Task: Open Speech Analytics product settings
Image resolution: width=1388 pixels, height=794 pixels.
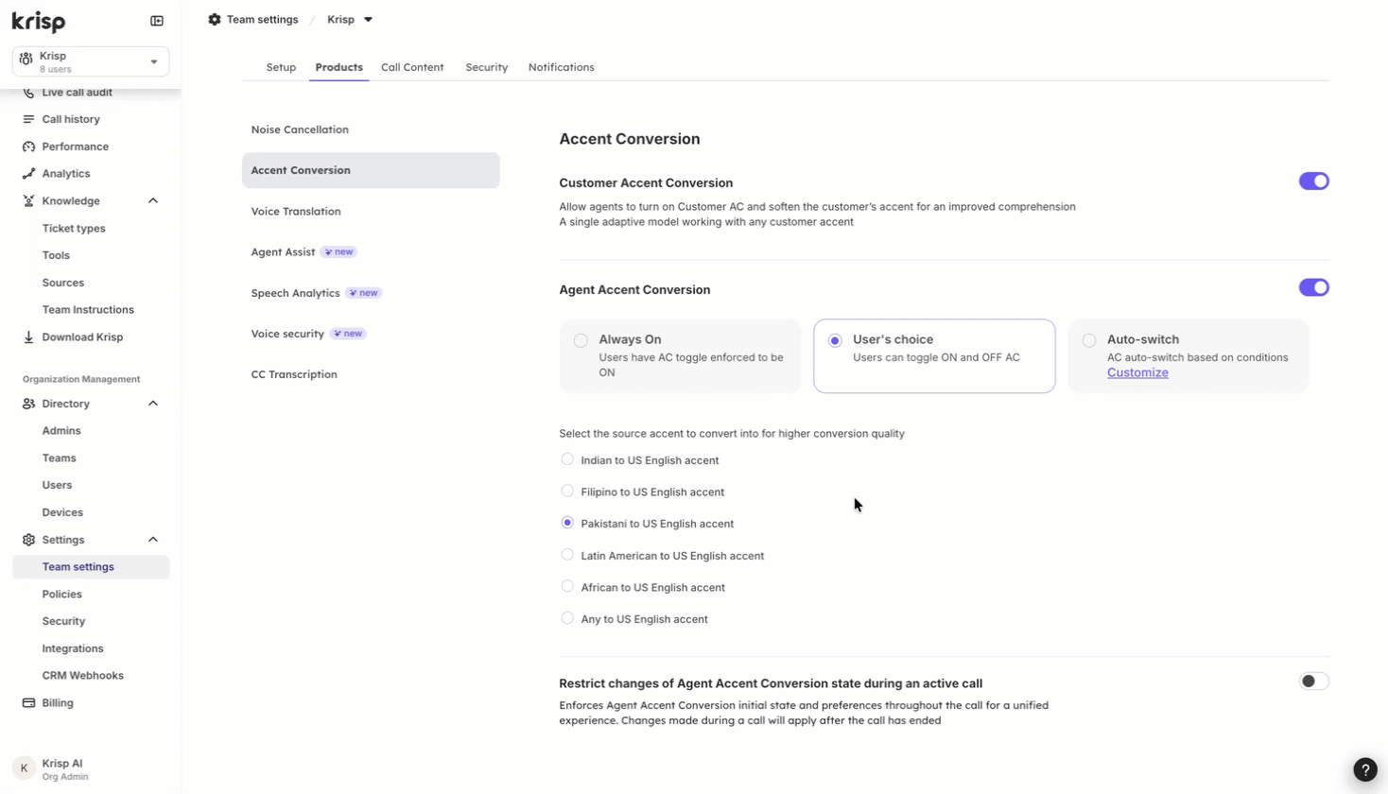Action: point(371,293)
